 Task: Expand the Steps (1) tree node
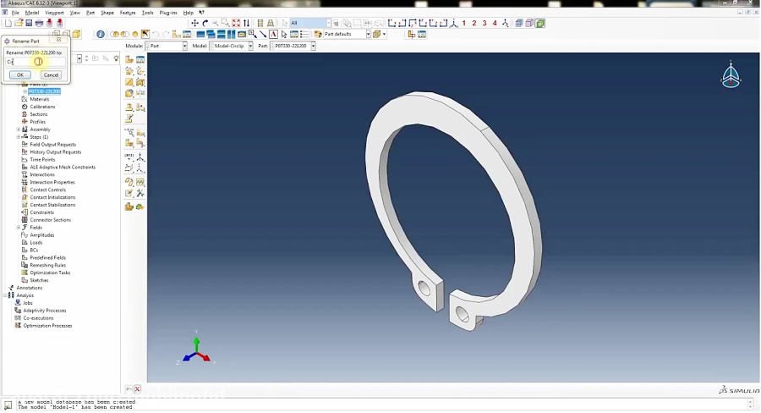[19, 137]
